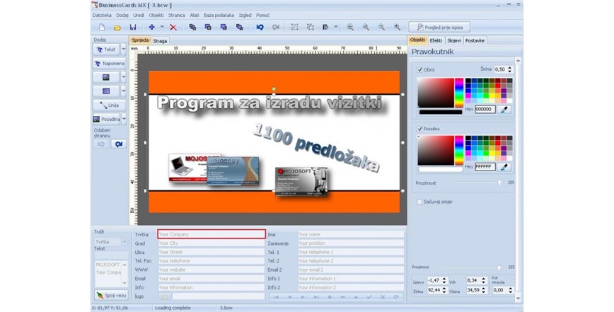Create a new blank document

[102, 27]
